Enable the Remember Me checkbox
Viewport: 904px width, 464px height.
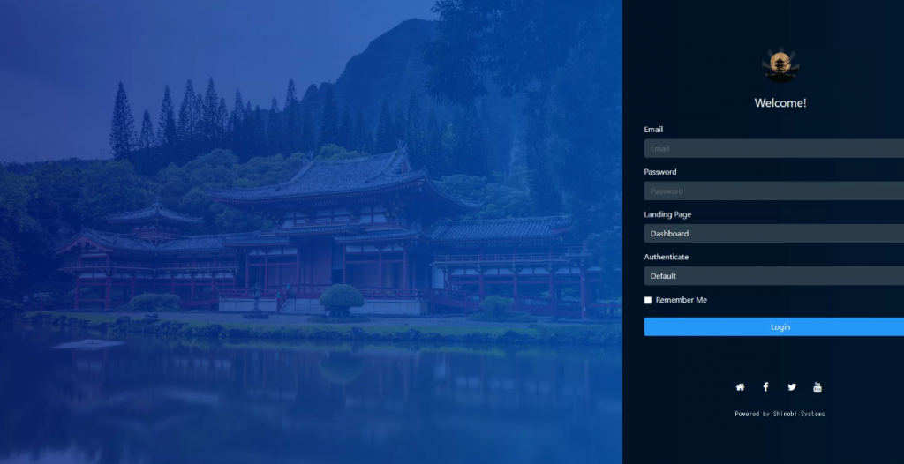pyautogui.click(x=648, y=300)
